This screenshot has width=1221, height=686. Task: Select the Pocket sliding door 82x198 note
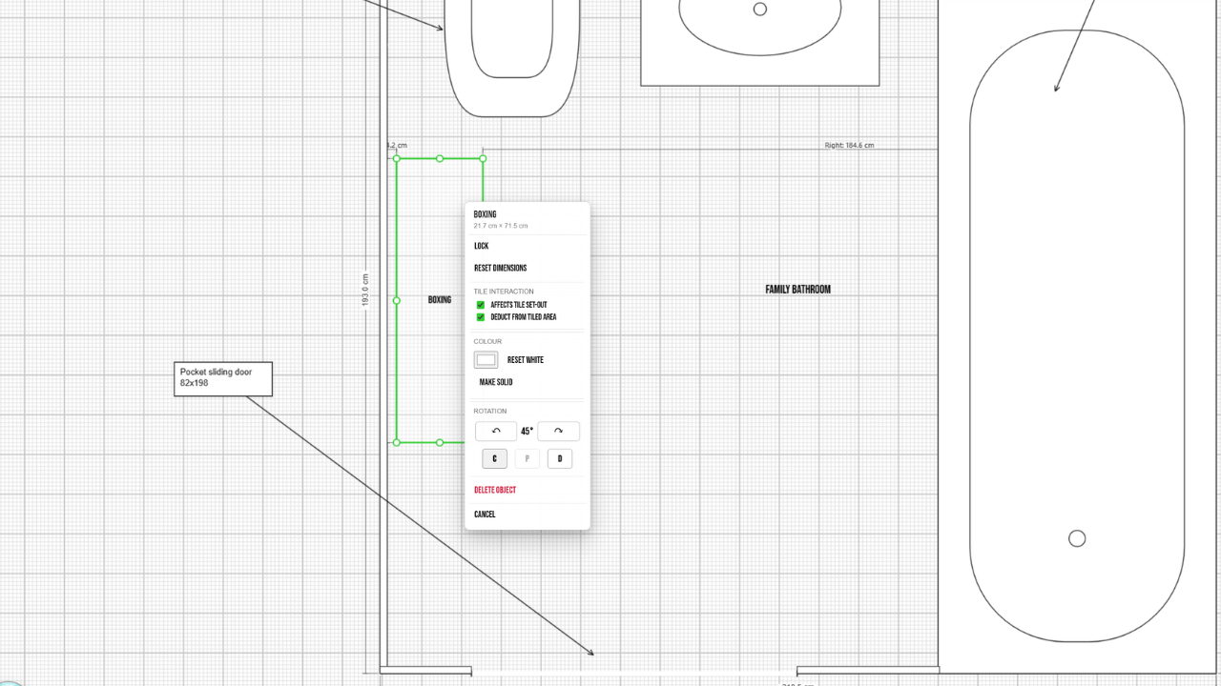tap(223, 378)
